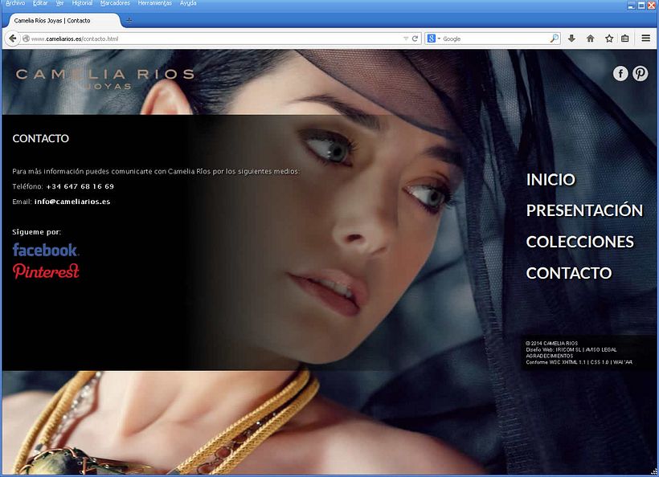Click the Facebook circle icon in header
Image resolution: width=659 pixels, height=477 pixels.
(x=620, y=73)
